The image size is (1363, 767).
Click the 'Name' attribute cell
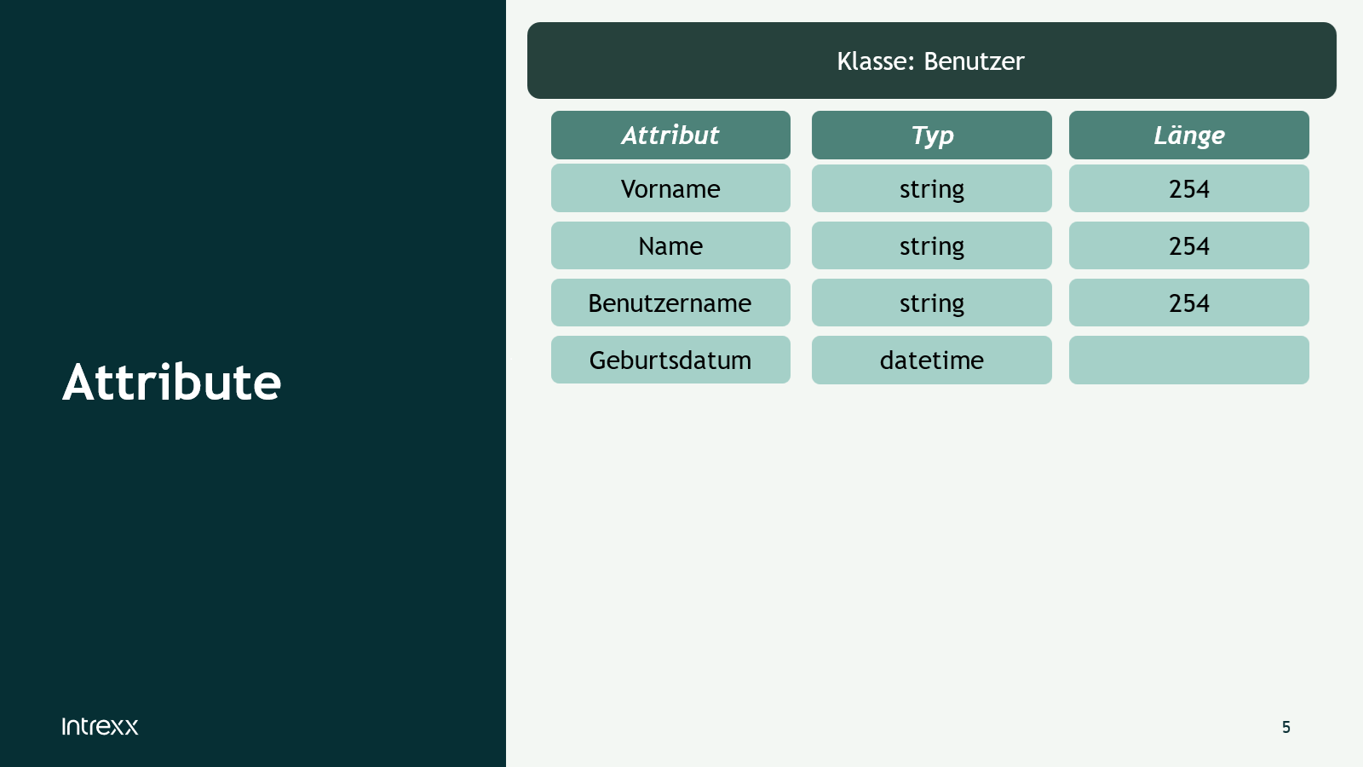tap(670, 245)
